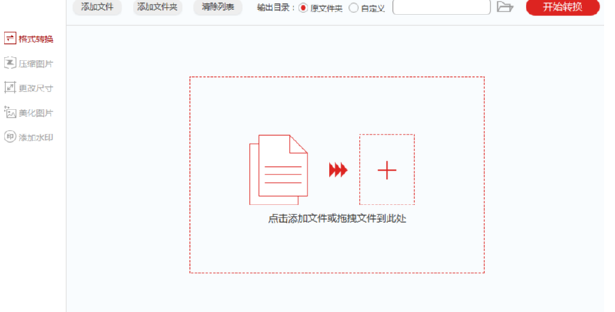Switch to 更改尺寸 tab label
This screenshot has width=615, height=312.
coord(35,88)
